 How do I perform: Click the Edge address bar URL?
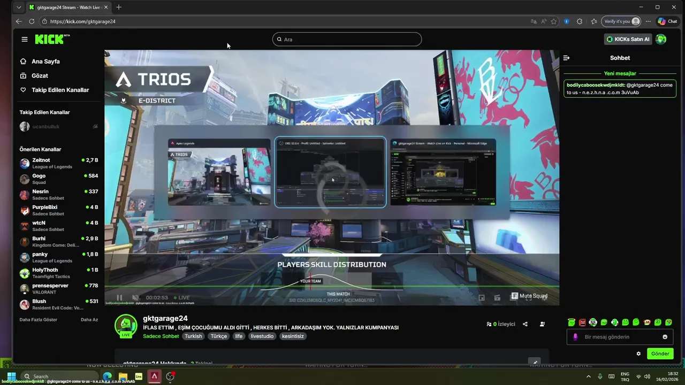tap(83, 21)
